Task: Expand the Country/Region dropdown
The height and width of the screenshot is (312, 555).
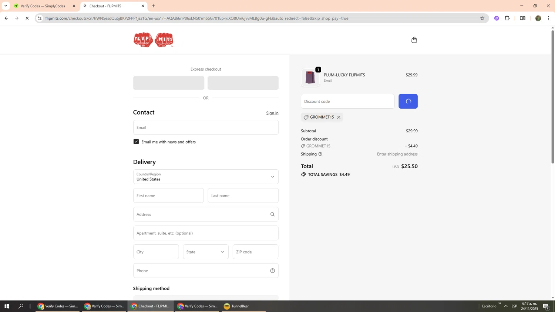Action: click(x=206, y=177)
